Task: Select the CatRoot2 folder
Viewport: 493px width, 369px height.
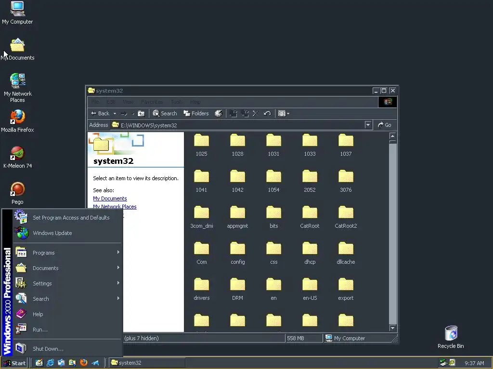Action: [x=346, y=217]
